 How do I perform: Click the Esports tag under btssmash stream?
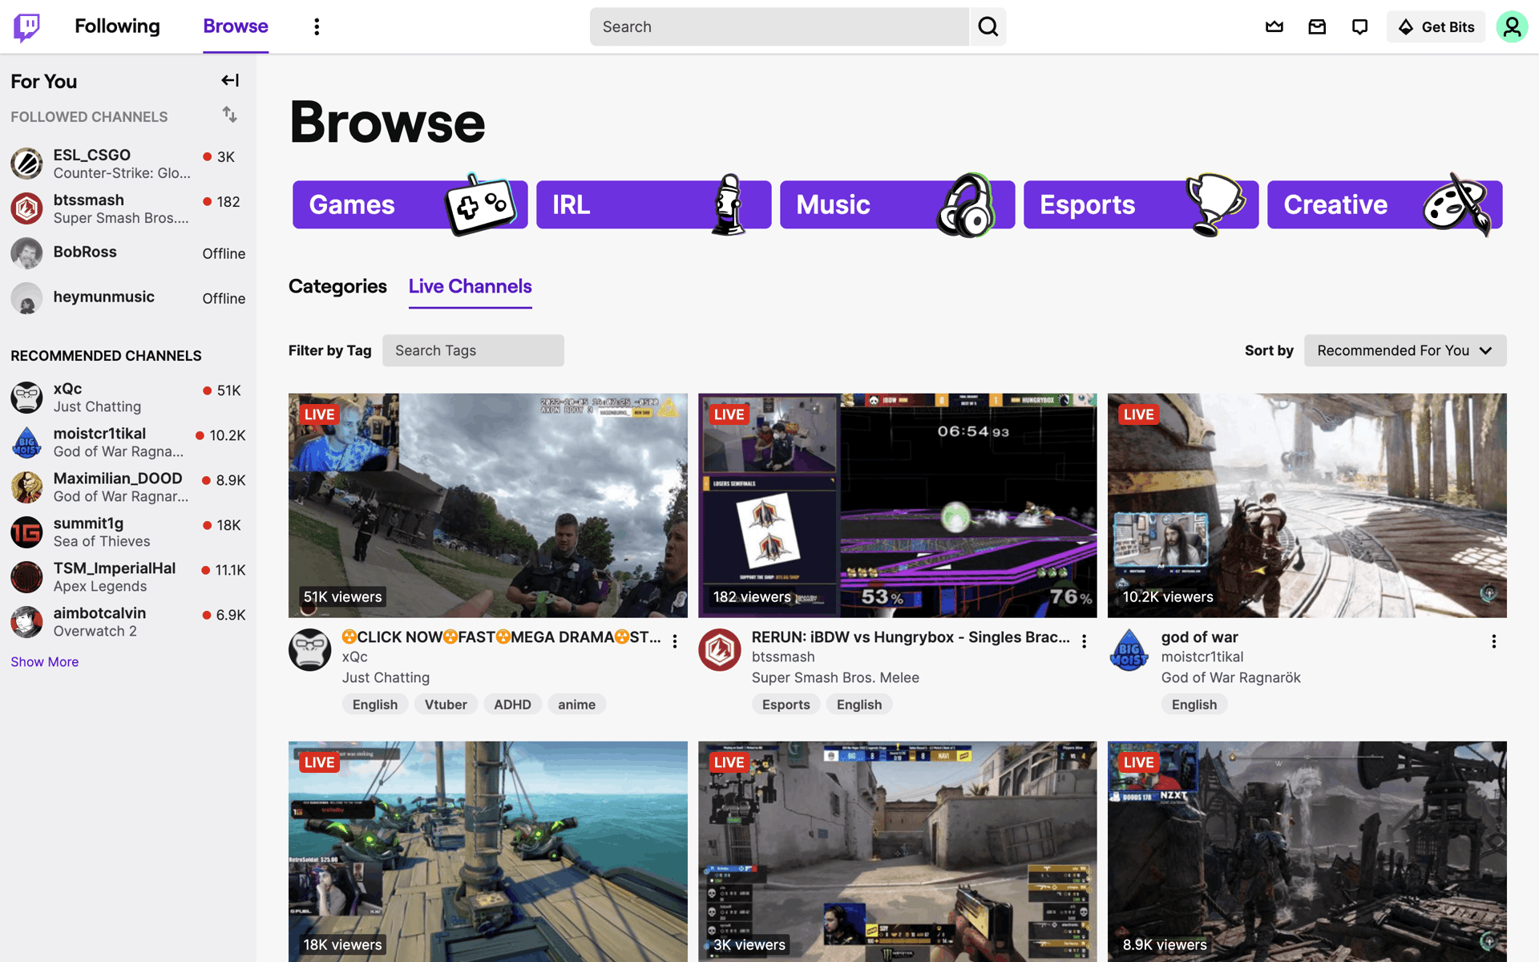click(786, 705)
